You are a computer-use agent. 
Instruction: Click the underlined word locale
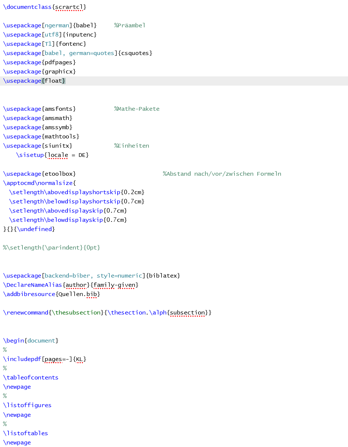pyautogui.click(x=58, y=155)
